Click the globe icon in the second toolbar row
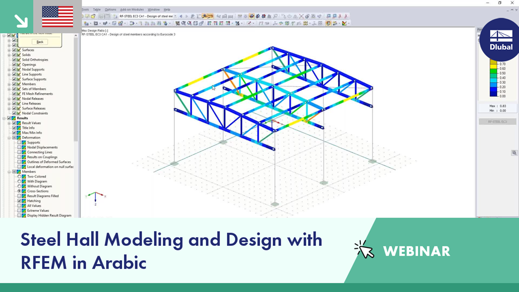The width and height of the screenshot is (519, 292). (x=165, y=23)
